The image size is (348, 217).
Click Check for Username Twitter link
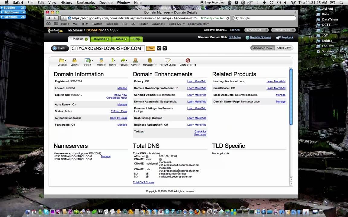tap(200, 133)
